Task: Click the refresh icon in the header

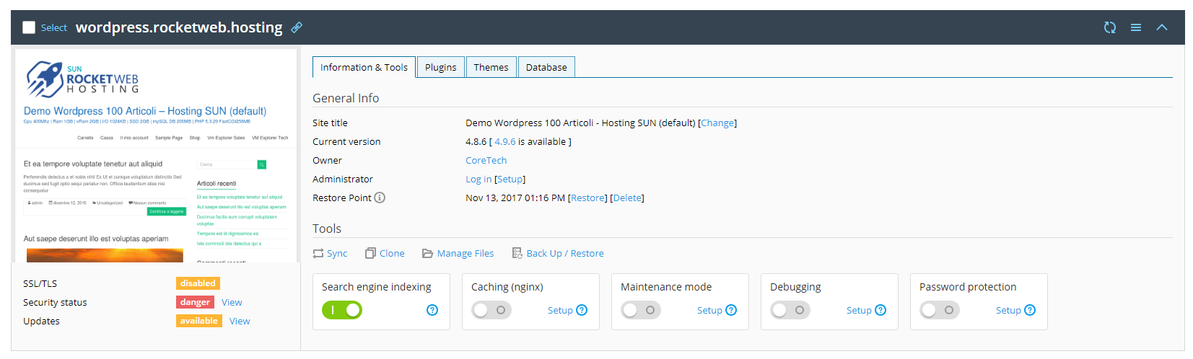Action: [1109, 27]
